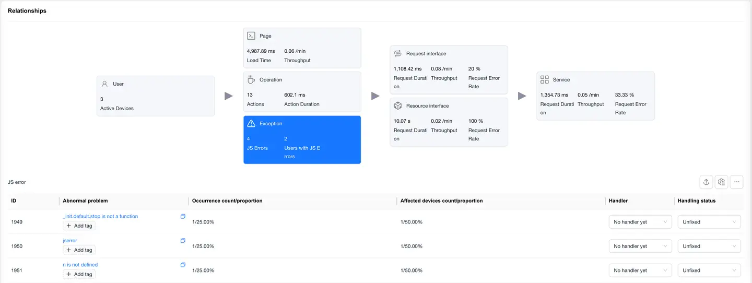Image resolution: width=752 pixels, height=283 pixels.
Task: Select the User active devices card
Action: click(x=155, y=96)
